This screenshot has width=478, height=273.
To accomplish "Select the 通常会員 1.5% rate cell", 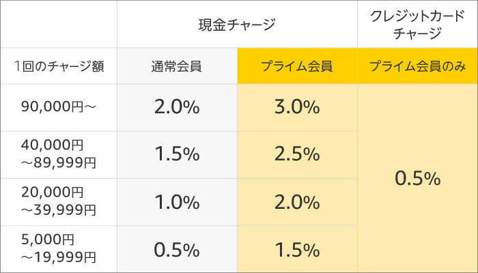I will click(x=177, y=154).
